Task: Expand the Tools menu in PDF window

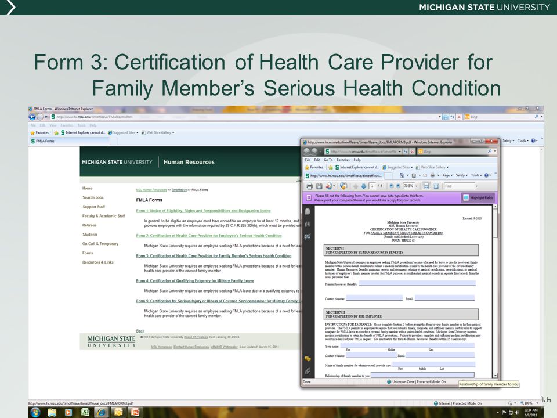Action: click(x=476, y=175)
